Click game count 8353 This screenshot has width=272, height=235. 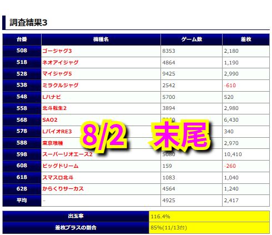coord(169,51)
